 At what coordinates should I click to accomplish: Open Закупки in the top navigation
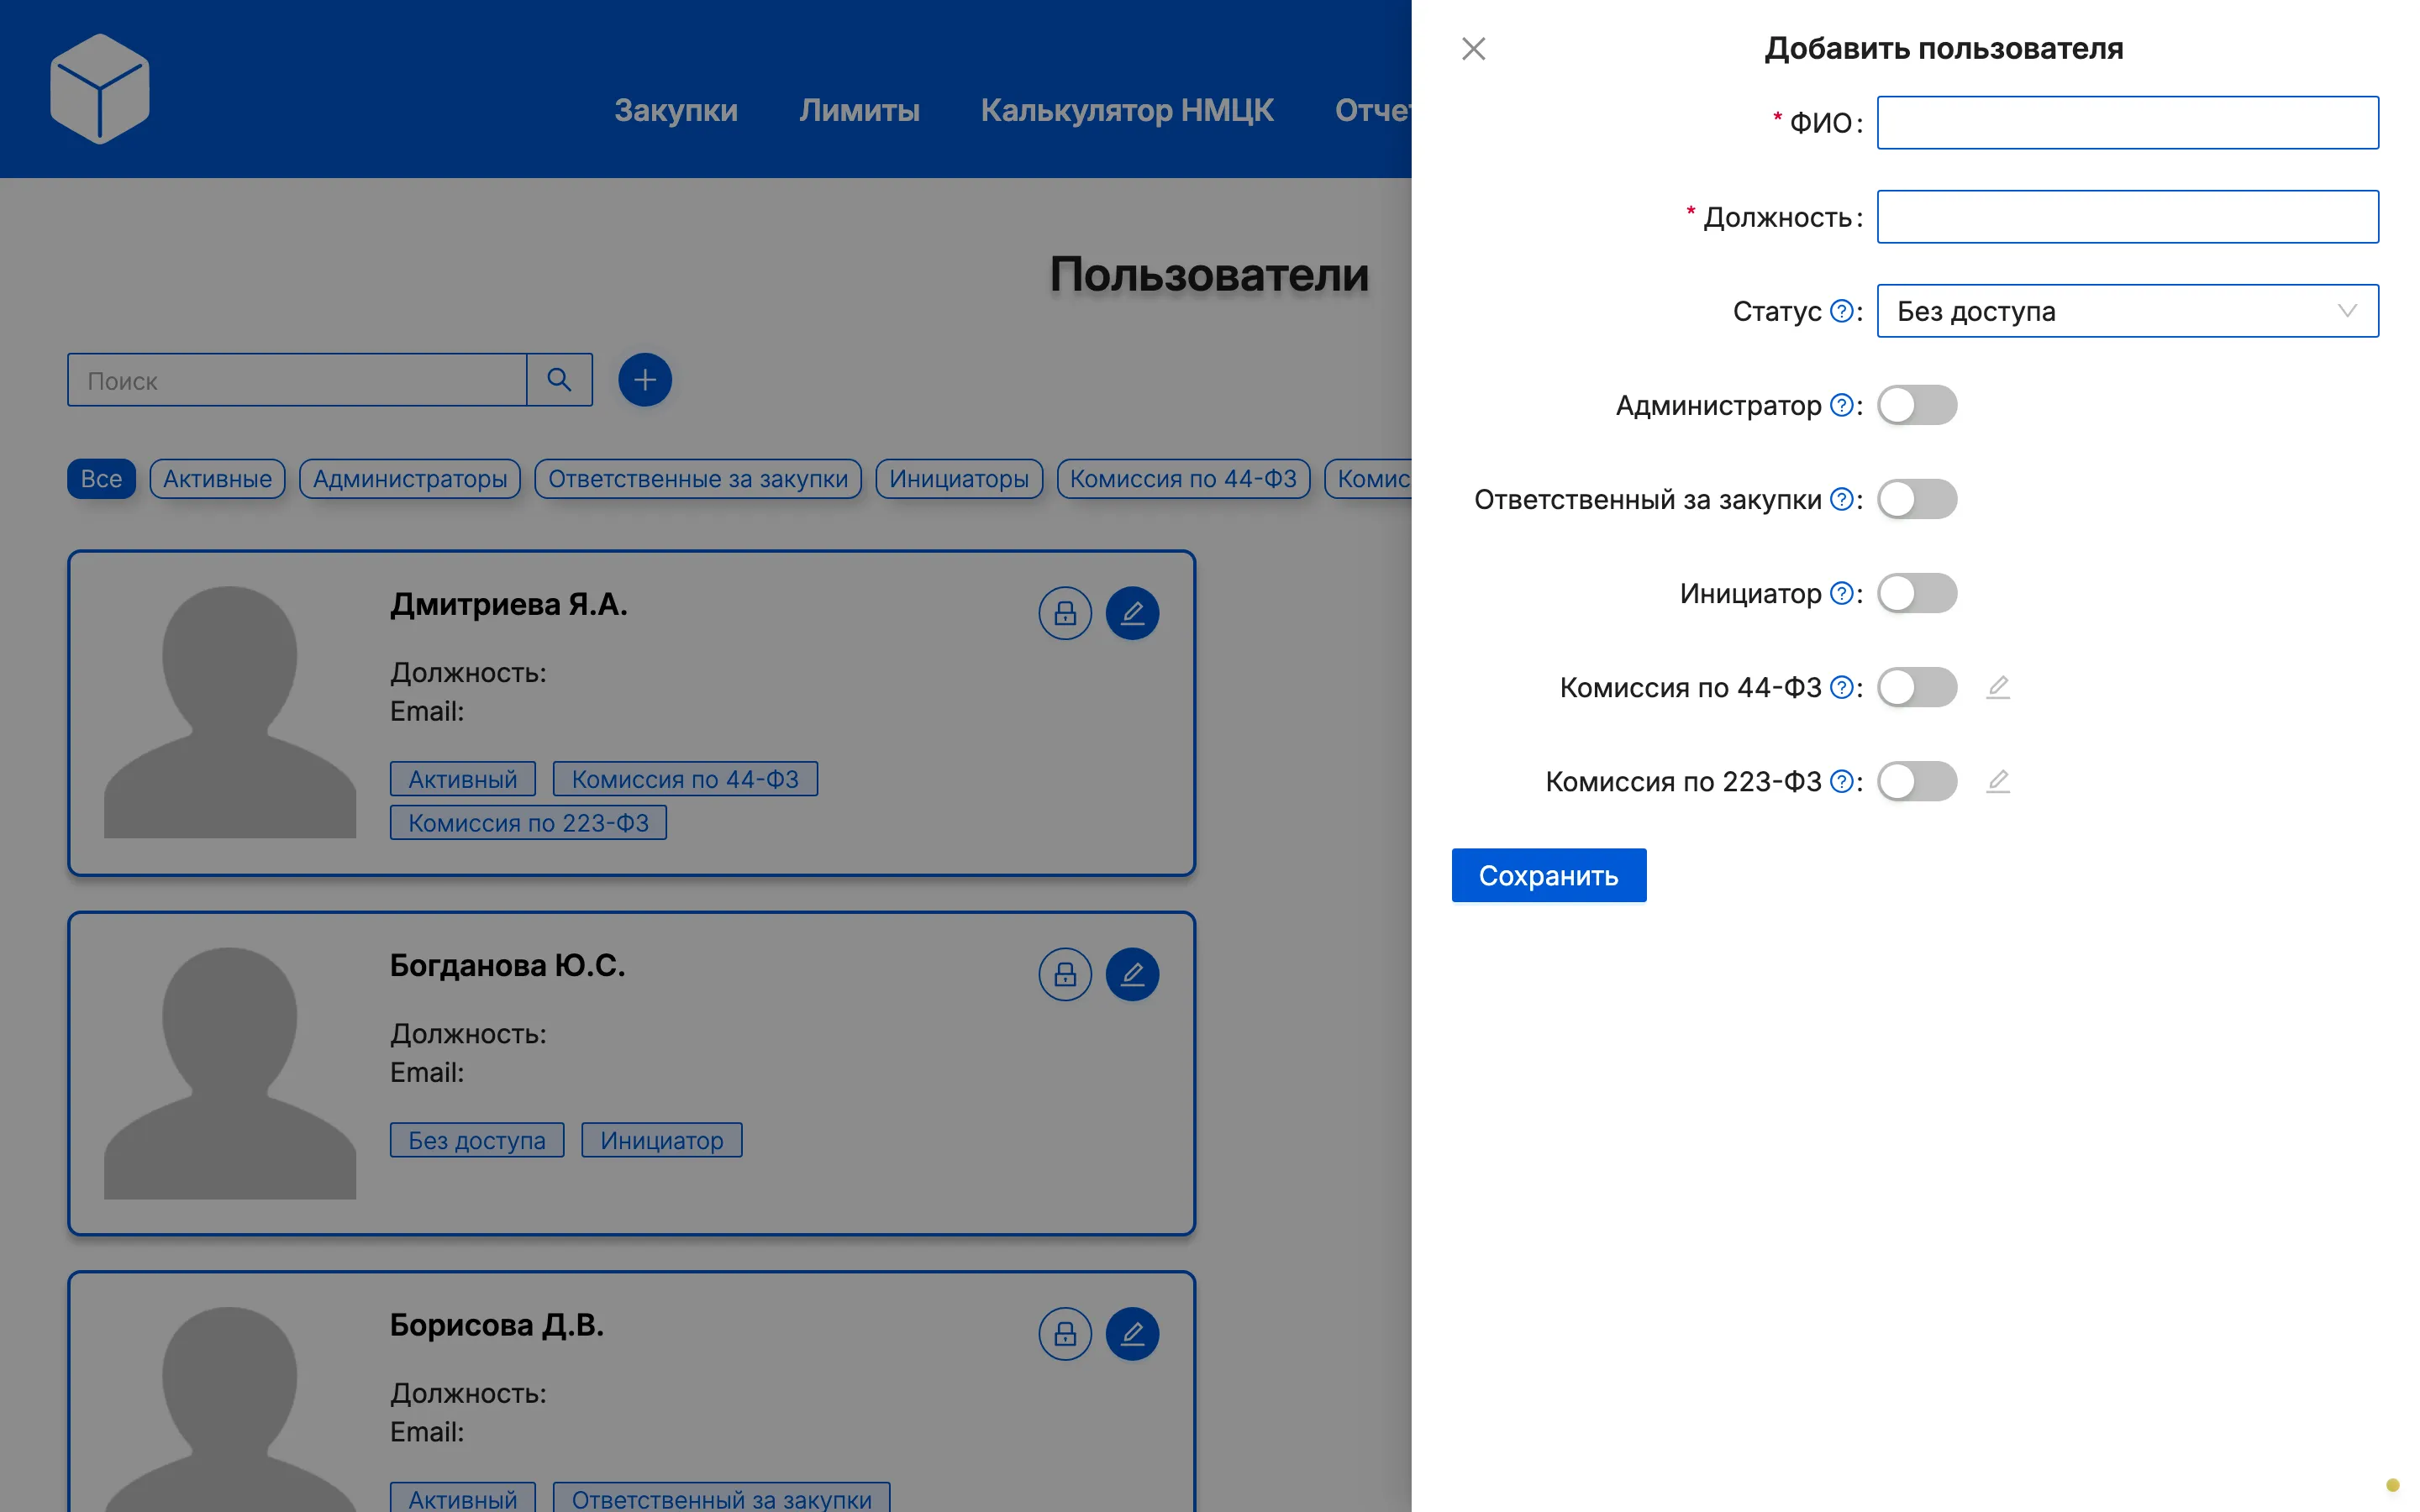pyautogui.click(x=676, y=110)
